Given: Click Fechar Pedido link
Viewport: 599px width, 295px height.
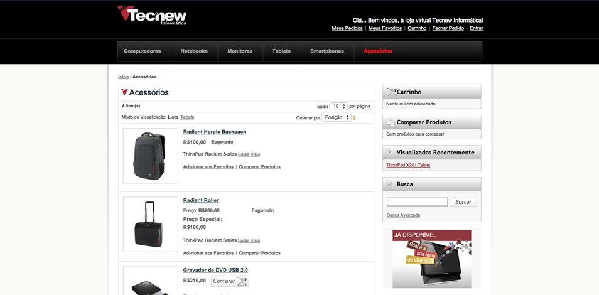Looking at the screenshot, I should click(x=448, y=28).
